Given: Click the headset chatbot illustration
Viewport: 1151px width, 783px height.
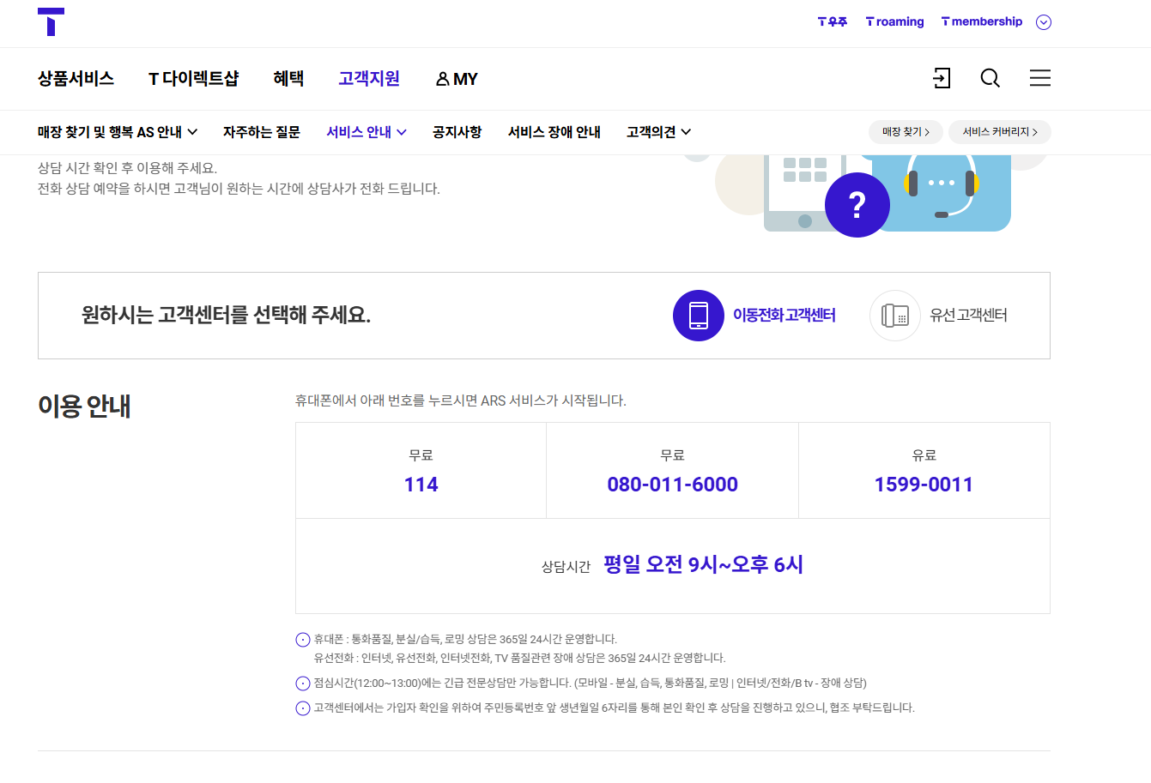Looking at the screenshot, I should pos(942,188).
